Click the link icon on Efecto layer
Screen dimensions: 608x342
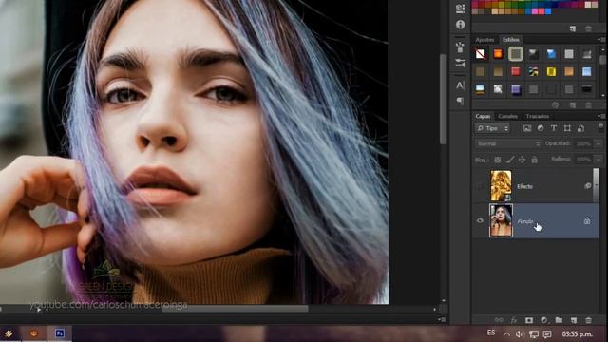pyautogui.click(x=587, y=186)
